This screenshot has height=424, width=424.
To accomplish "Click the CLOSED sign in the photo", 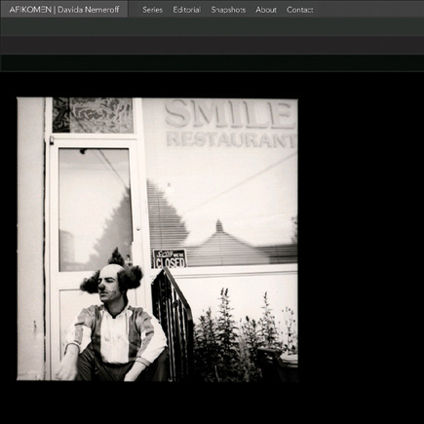I will [170, 258].
